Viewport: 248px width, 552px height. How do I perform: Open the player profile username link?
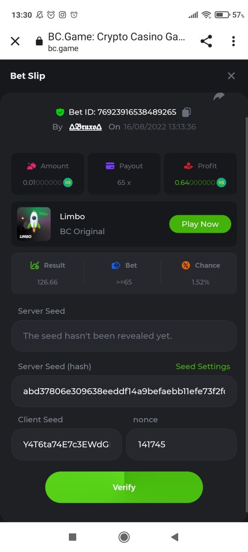(x=85, y=127)
